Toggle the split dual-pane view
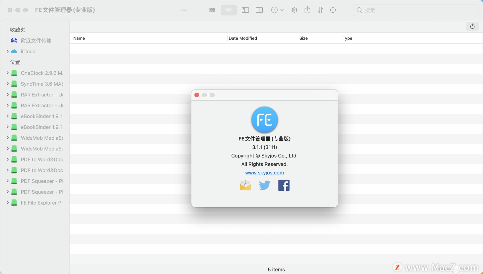483x274 pixels. click(x=259, y=10)
